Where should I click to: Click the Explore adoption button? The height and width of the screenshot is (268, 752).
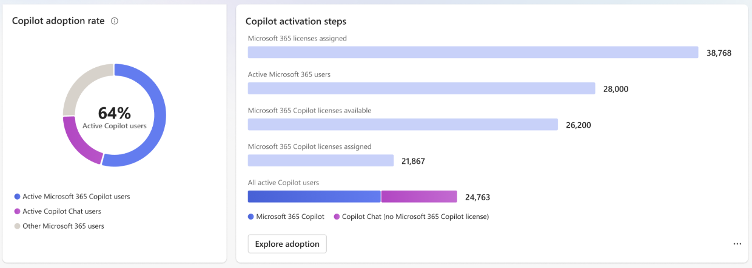pyautogui.click(x=287, y=244)
